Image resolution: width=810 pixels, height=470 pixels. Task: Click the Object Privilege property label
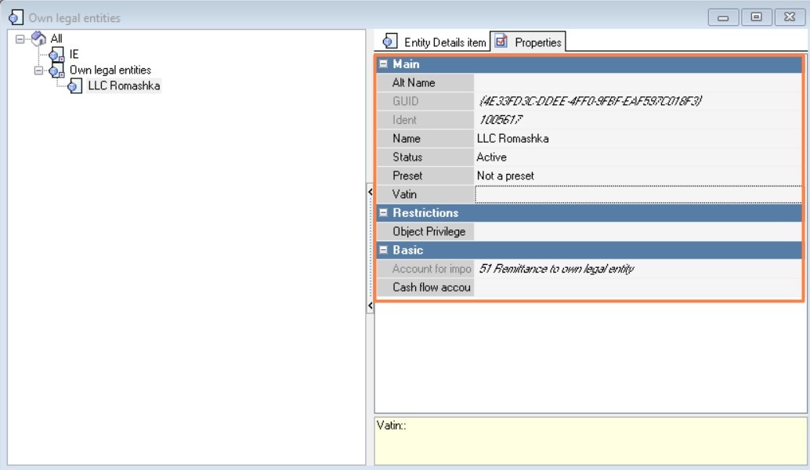click(x=429, y=231)
